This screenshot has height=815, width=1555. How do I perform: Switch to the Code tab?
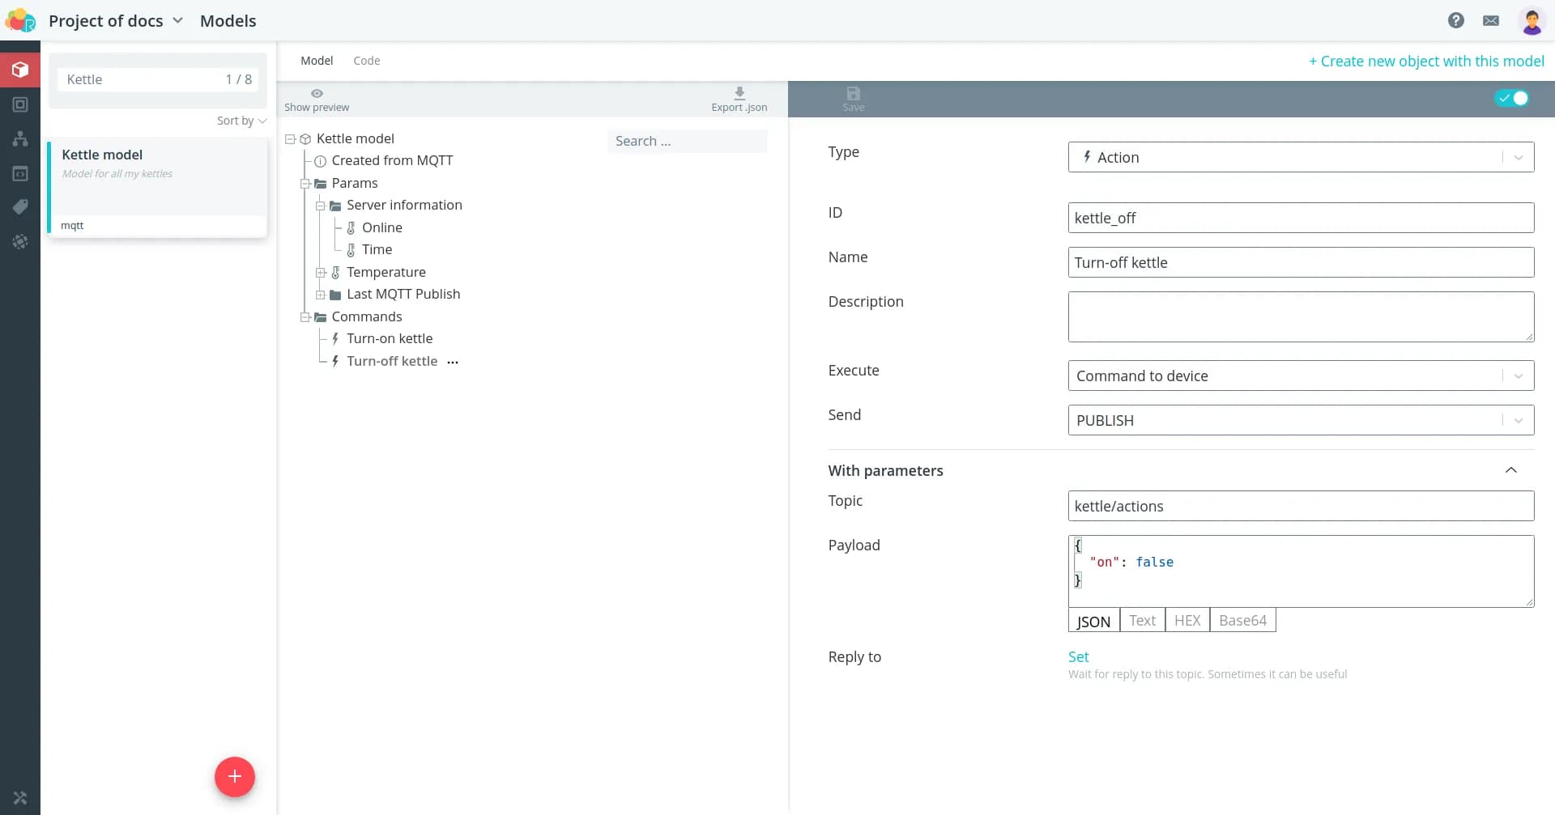click(366, 61)
